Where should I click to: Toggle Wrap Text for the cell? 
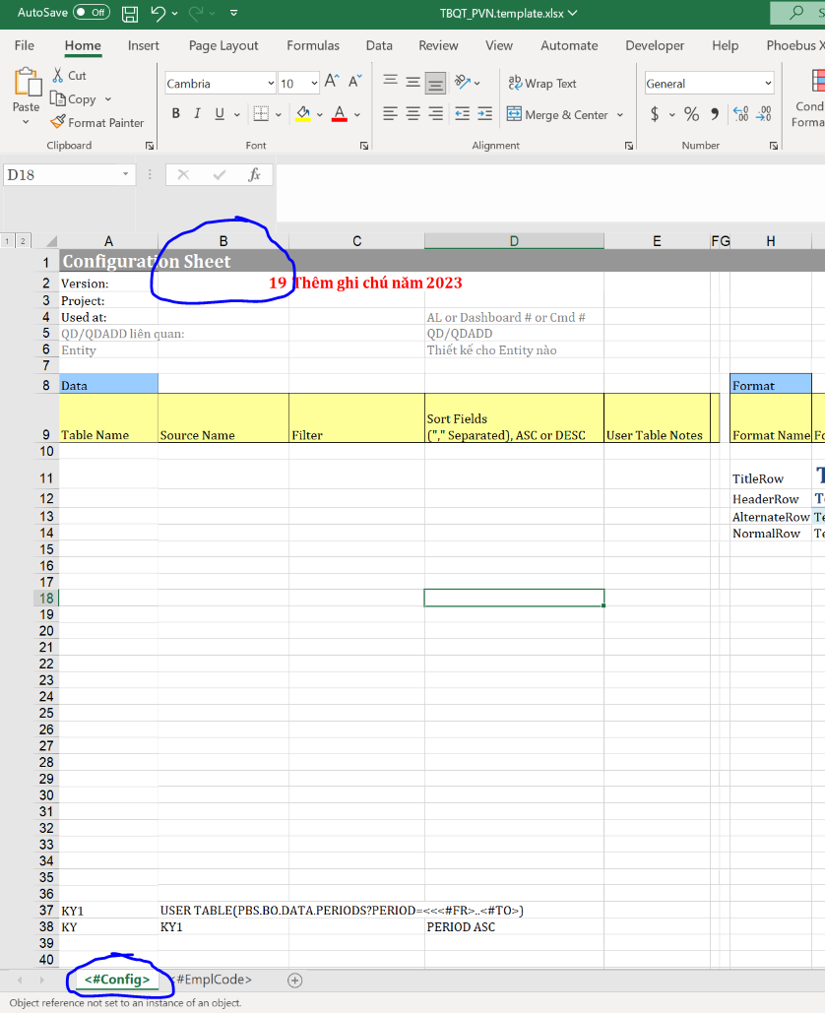coord(541,84)
